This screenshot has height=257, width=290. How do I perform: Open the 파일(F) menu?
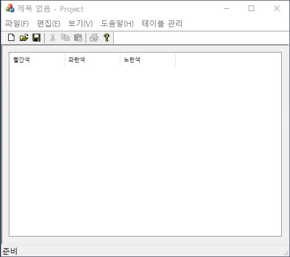pyautogui.click(x=17, y=24)
